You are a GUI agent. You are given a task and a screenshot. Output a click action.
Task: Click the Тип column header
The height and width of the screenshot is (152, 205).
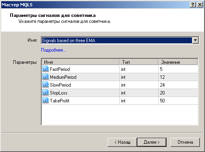(x=139, y=62)
